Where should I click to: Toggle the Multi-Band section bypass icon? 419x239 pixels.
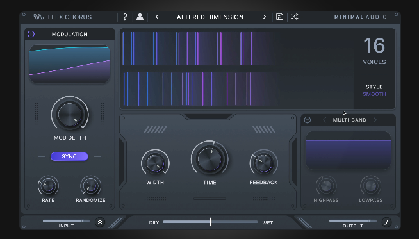coord(308,120)
